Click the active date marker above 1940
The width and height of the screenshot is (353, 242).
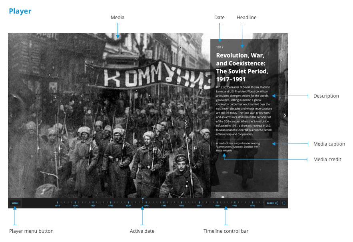tap(142, 199)
